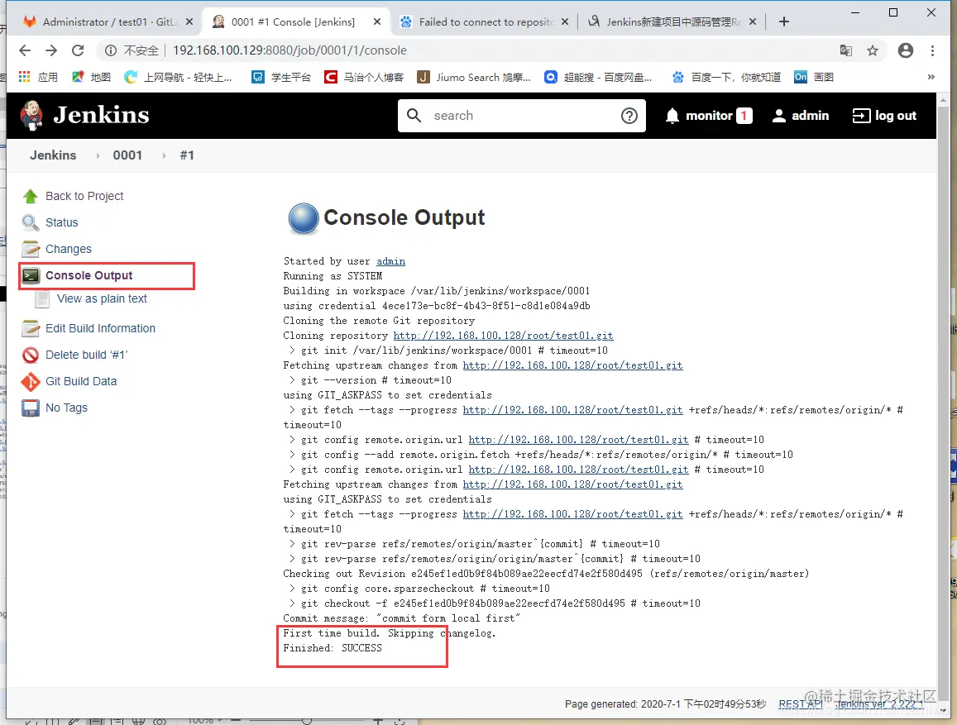The image size is (957, 725).
Task: Click the log out text link
Action: [x=895, y=116]
